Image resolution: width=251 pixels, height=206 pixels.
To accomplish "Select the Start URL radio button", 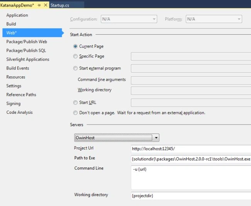I will [x=75, y=103].
